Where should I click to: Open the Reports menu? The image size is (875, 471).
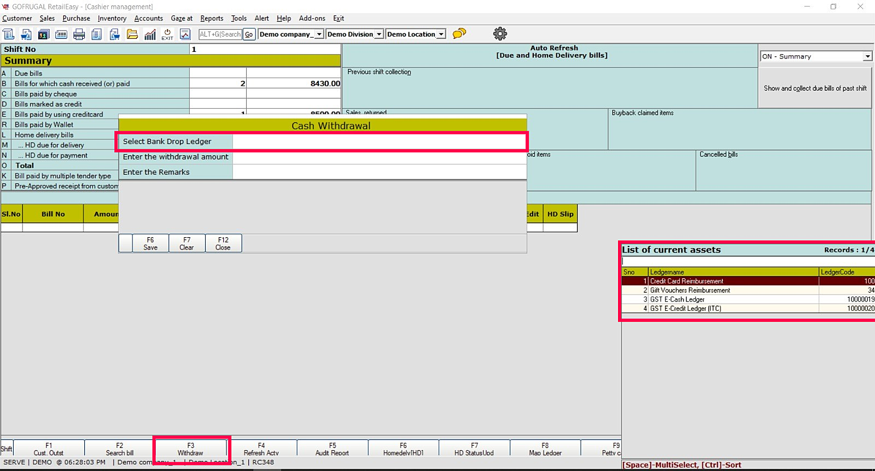point(212,18)
